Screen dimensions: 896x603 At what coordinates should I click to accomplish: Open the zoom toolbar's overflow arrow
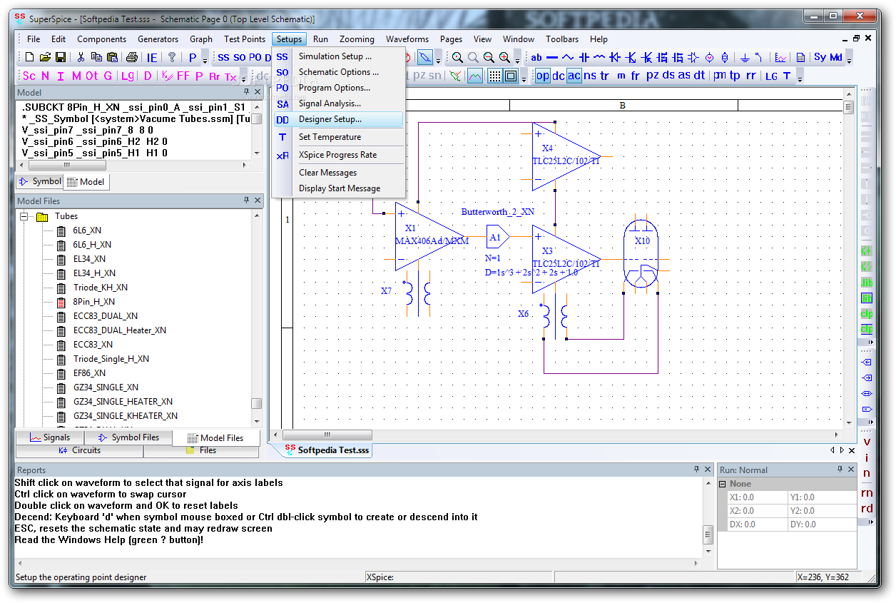pyautogui.click(x=519, y=59)
